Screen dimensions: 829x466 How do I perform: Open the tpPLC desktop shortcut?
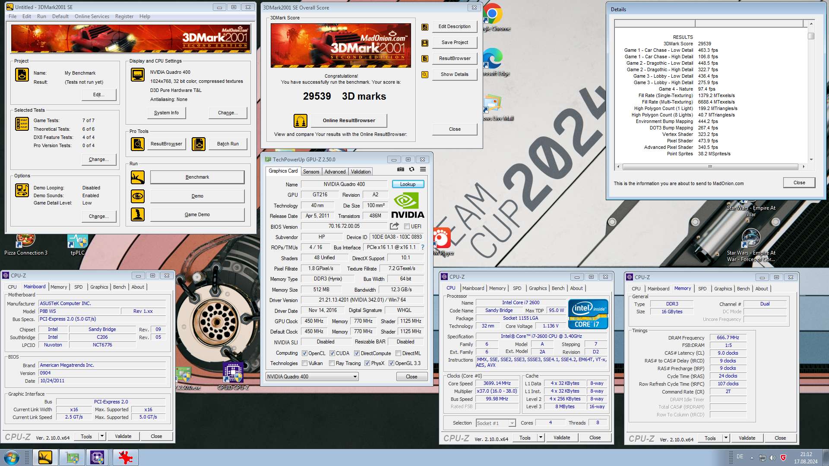click(x=78, y=245)
